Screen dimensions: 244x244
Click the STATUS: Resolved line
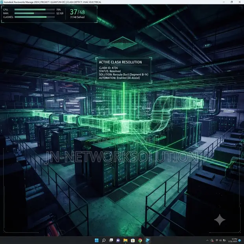tap(110, 71)
